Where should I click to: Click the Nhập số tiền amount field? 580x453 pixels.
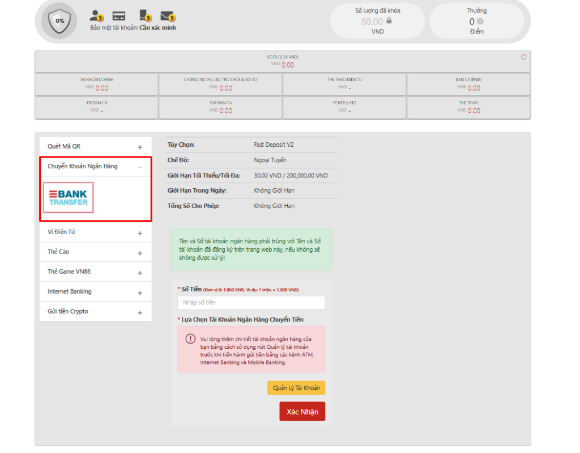pos(251,303)
